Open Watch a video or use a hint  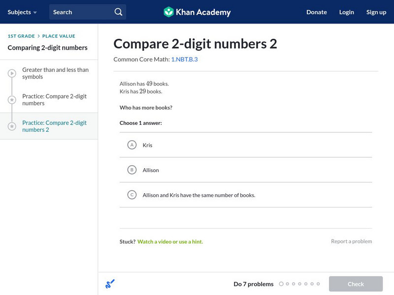(x=170, y=241)
